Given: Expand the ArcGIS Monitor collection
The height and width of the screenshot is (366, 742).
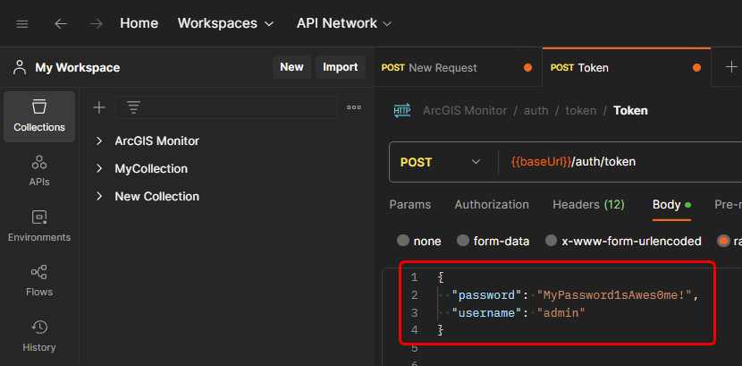Looking at the screenshot, I should tap(99, 141).
